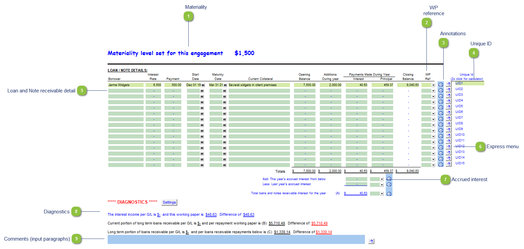This screenshot has width=524, height=249.
Task: Open the Maturity Date calendar in UID2 row
Action: (224, 91)
